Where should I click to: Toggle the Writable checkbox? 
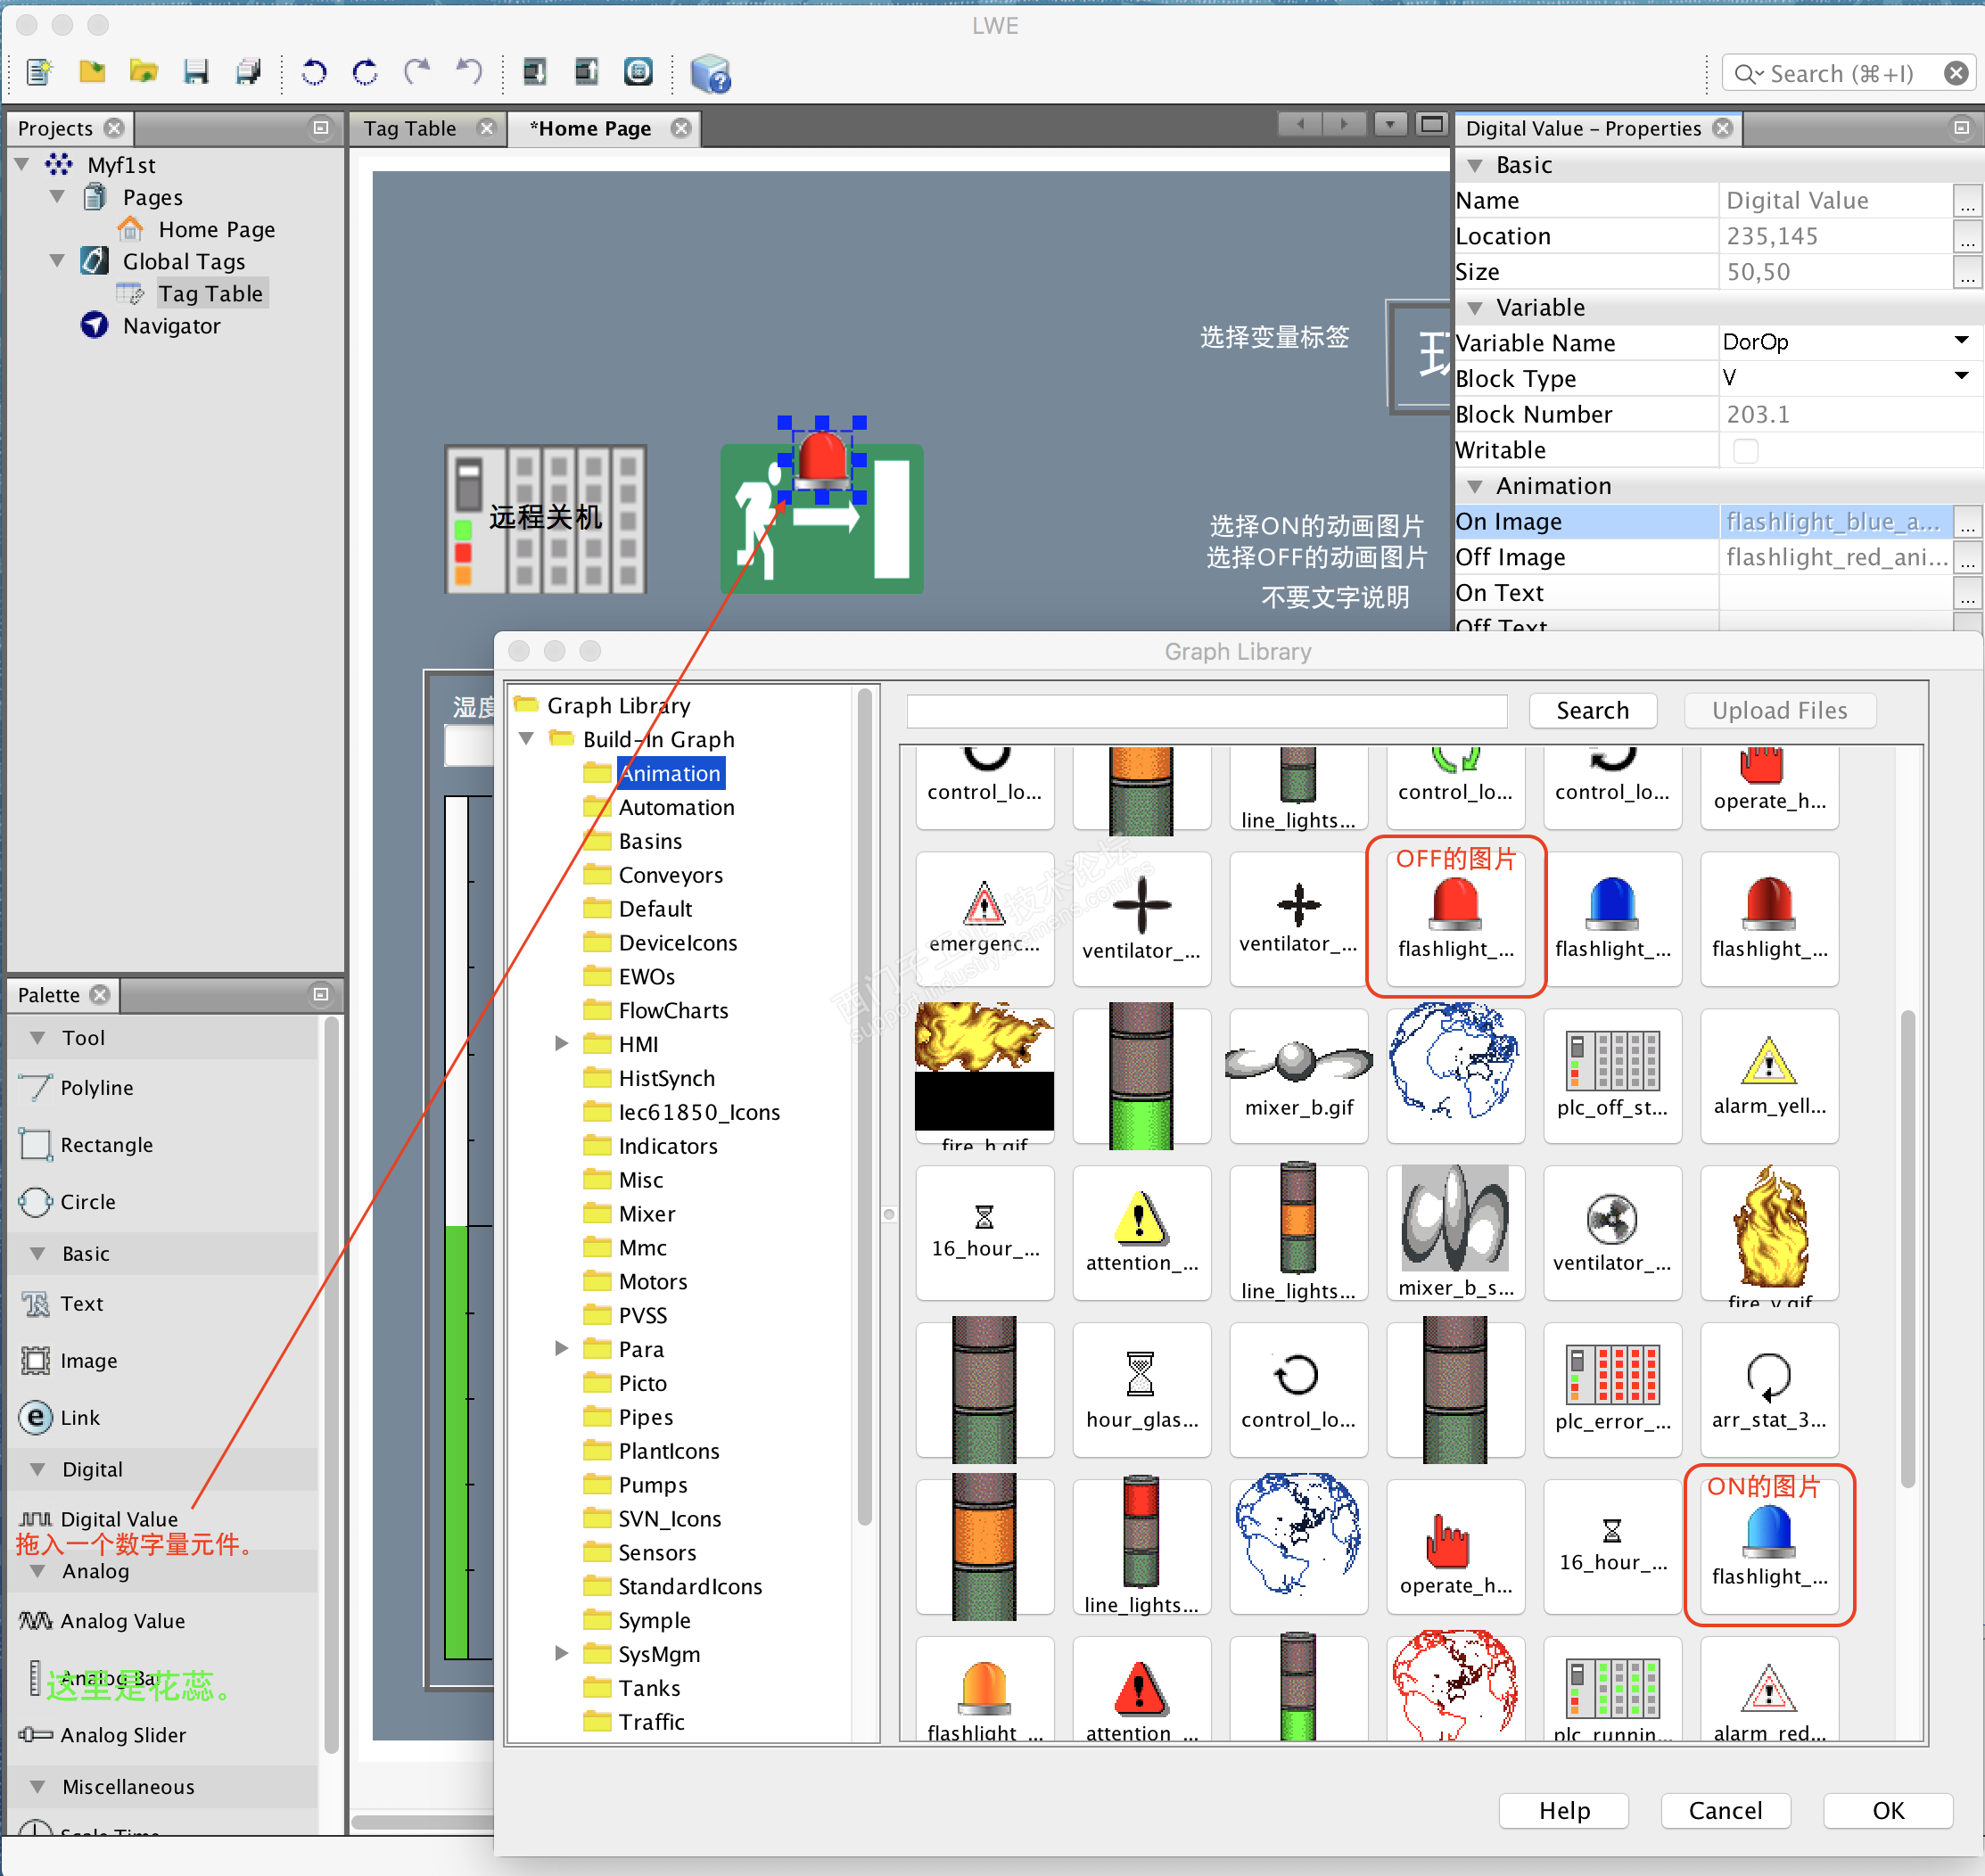click(x=1745, y=451)
